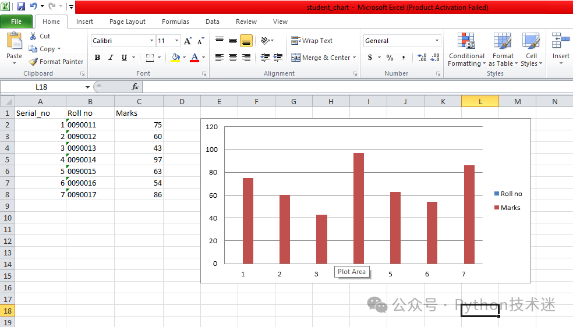The height and width of the screenshot is (327, 573).
Task: Switch to Page Layout tab
Action: point(127,22)
